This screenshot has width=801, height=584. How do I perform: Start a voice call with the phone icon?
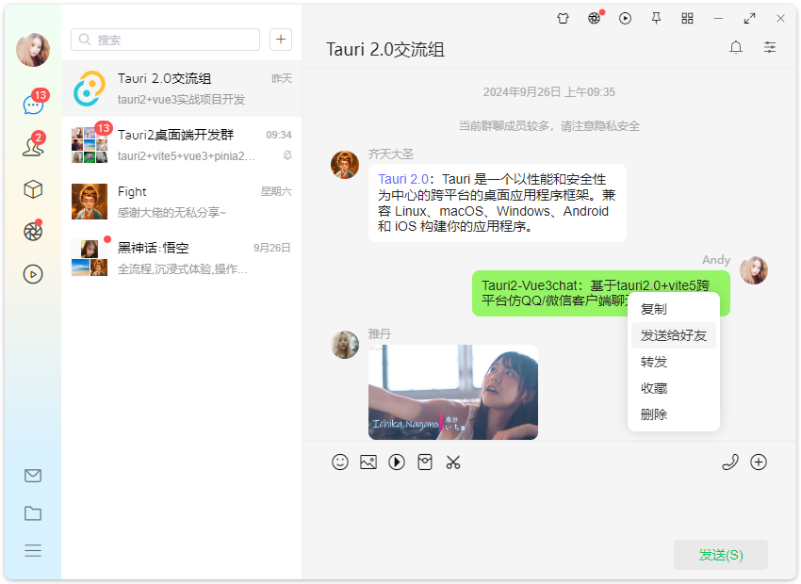[730, 462]
